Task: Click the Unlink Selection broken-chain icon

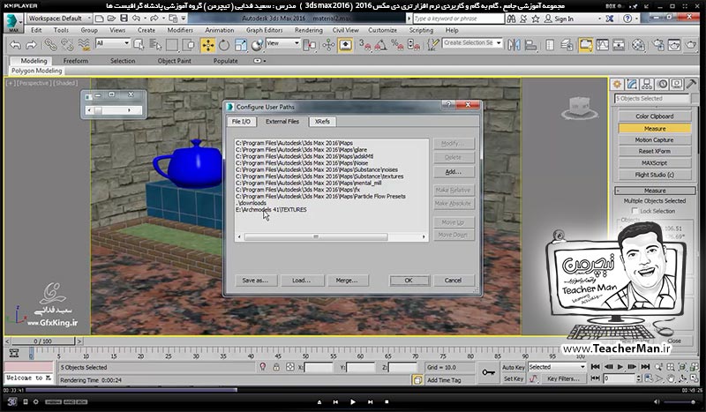Action: point(67,45)
